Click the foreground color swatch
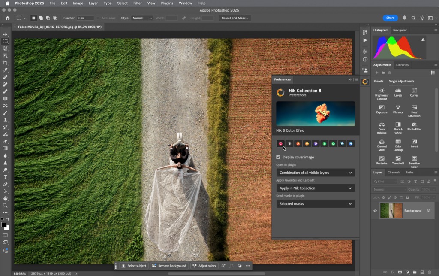 (x=4, y=224)
